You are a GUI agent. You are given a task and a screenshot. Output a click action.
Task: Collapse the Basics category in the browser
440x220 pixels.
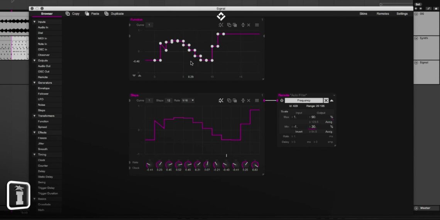point(34,199)
